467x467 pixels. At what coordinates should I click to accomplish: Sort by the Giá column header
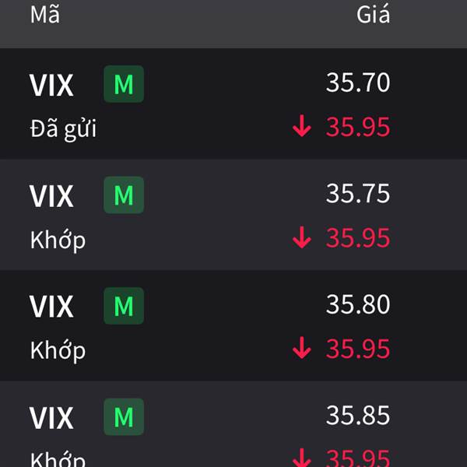[x=373, y=14]
